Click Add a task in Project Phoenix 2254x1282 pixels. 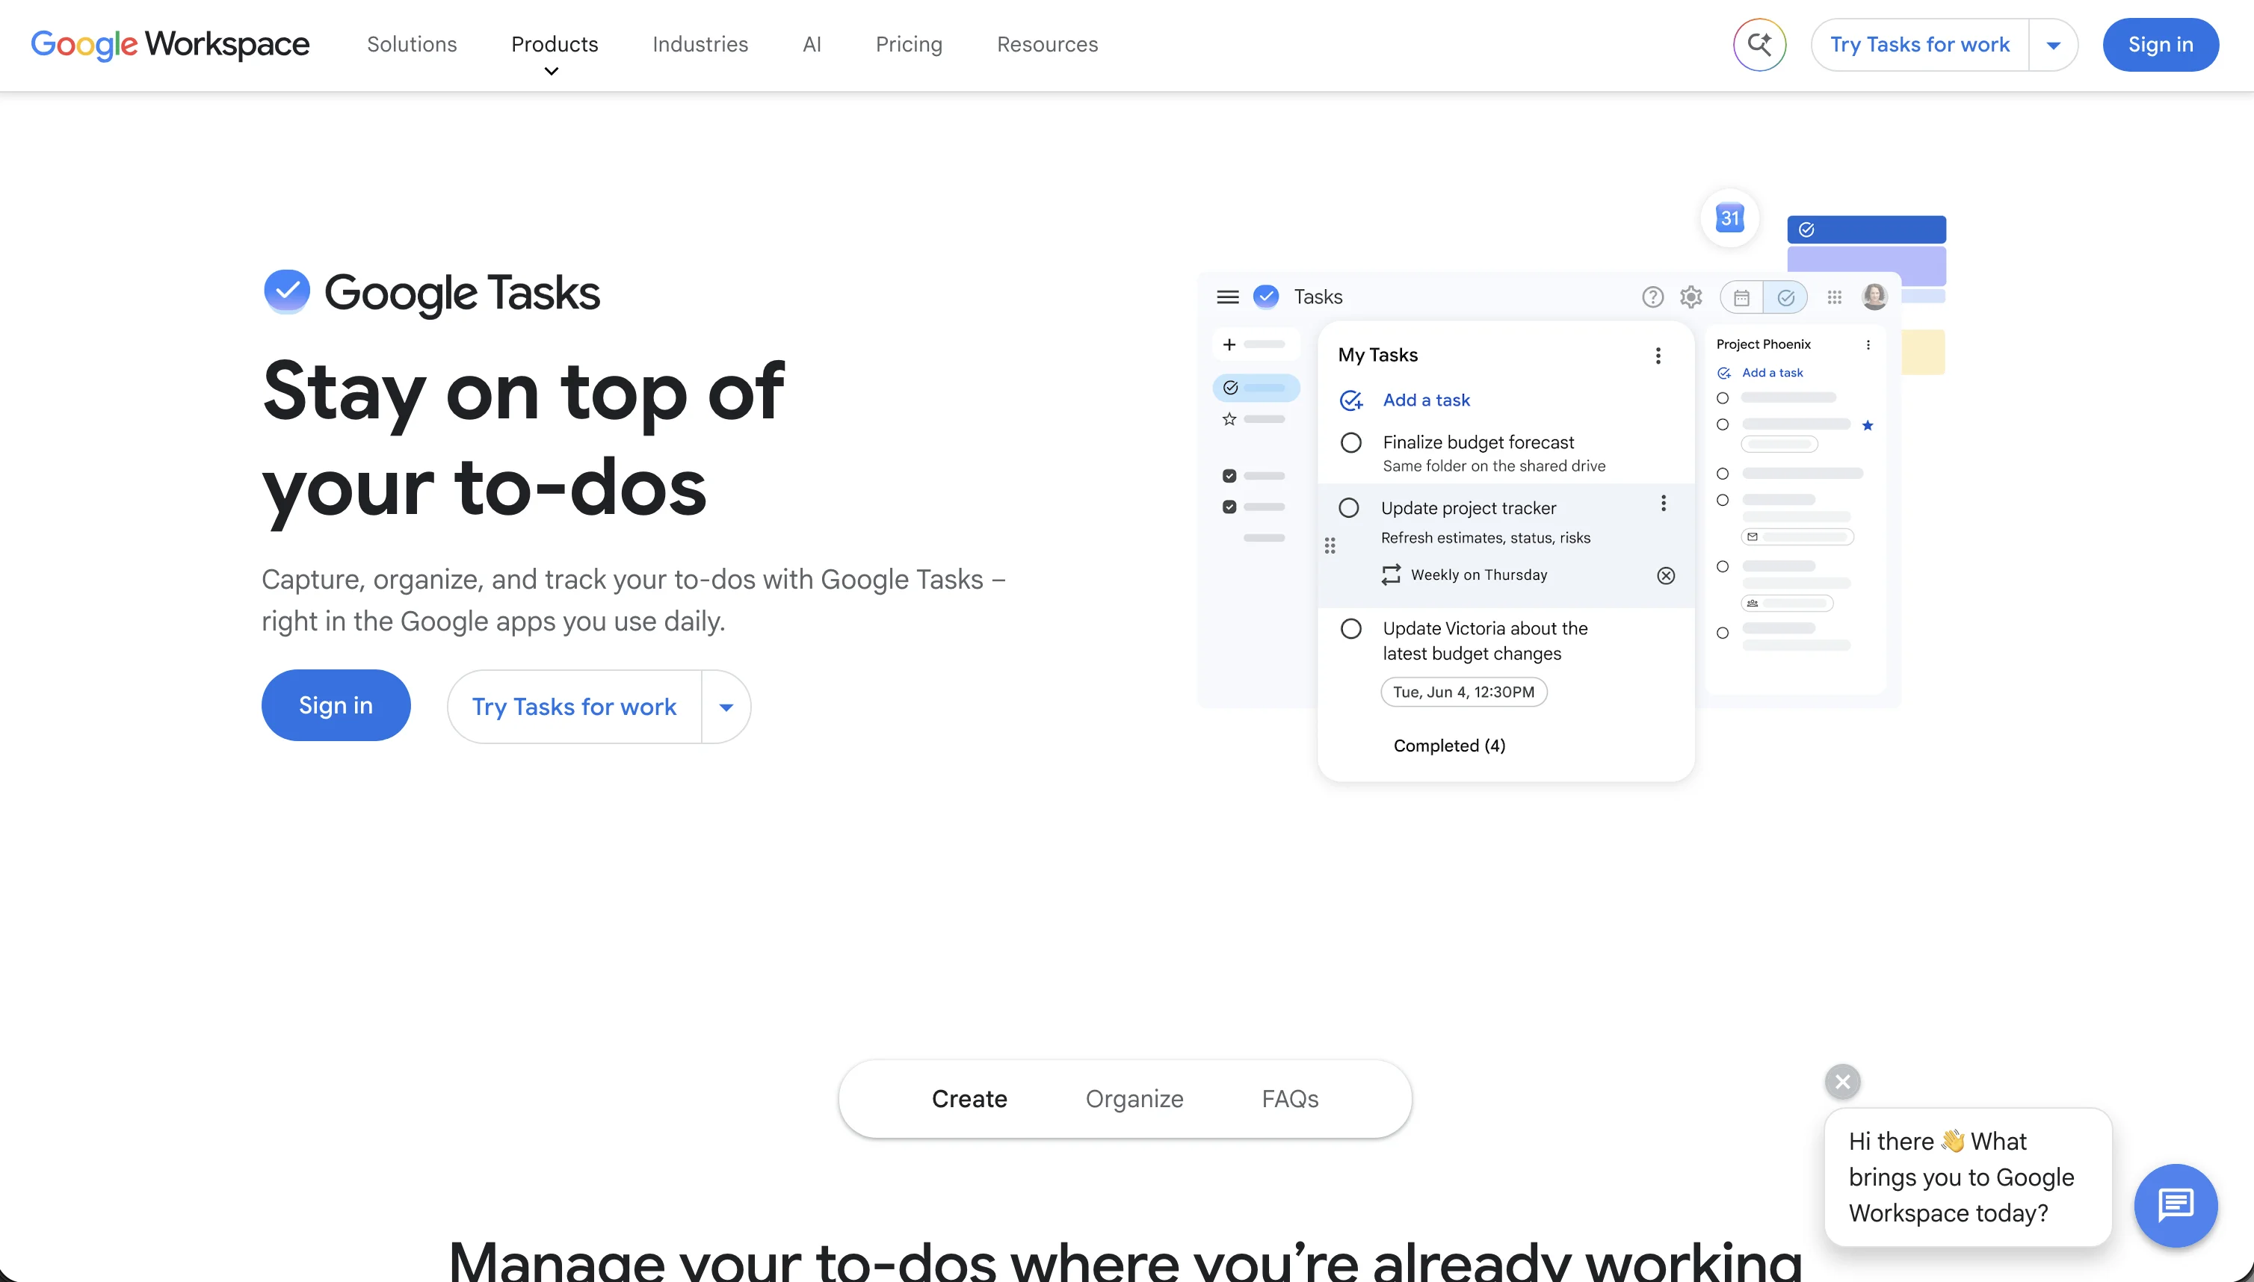(x=1771, y=373)
